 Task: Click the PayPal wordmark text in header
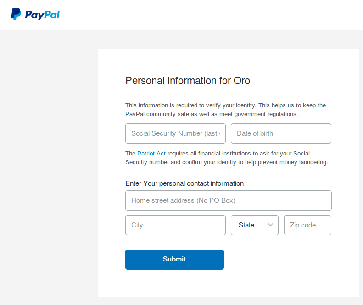pyautogui.click(x=42, y=15)
